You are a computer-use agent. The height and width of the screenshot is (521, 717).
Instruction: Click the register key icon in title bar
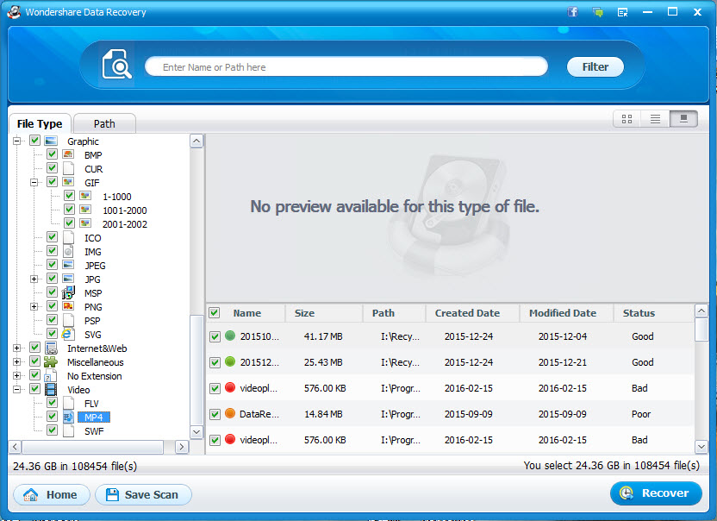[622, 12]
